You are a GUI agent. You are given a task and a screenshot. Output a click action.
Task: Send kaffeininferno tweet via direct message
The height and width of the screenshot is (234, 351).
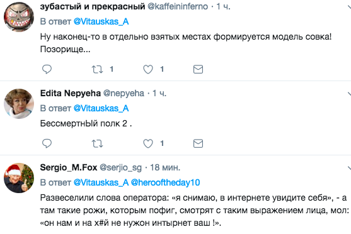coord(198,69)
